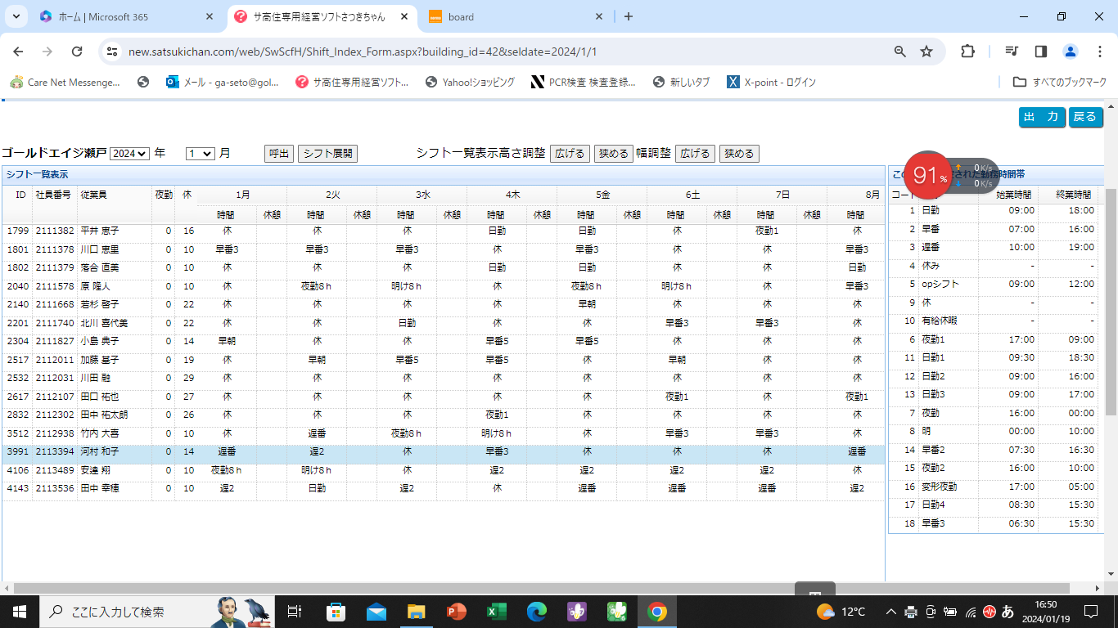The height and width of the screenshot is (628, 1118).
Task: Click the 出力 output button
Action: [x=1042, y=117]
